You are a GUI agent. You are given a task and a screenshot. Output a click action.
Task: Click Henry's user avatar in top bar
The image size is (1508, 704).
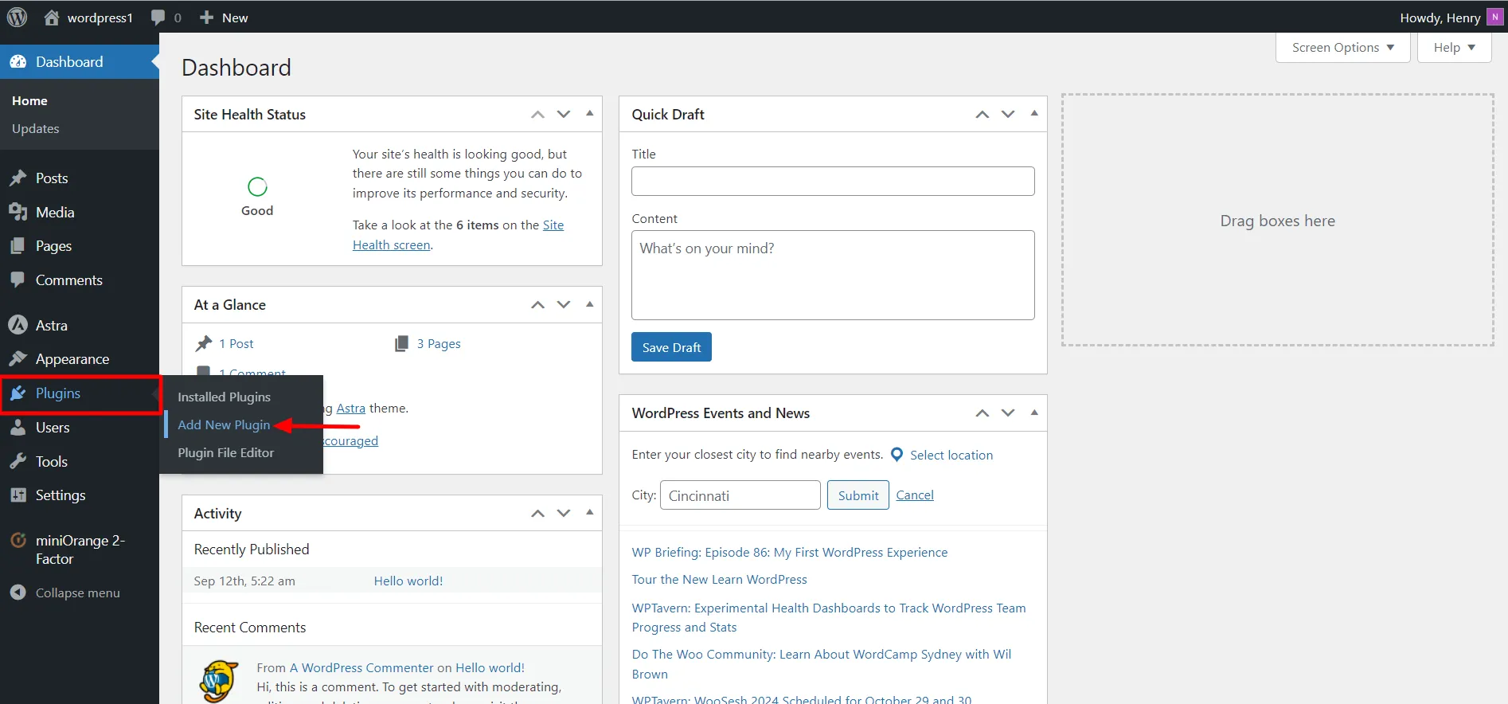[x=1494, y=17]
